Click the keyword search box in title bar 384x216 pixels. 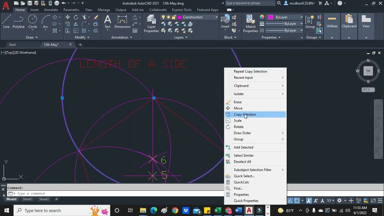[x=250, y=3]
